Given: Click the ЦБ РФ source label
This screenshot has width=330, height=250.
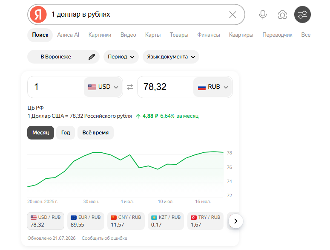Looking at the screenshot, I should pyautogui.click(x=36, y=108).
